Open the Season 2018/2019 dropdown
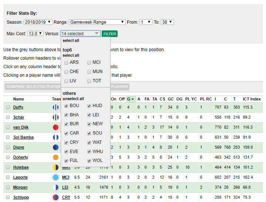 (x=38, y=22)
